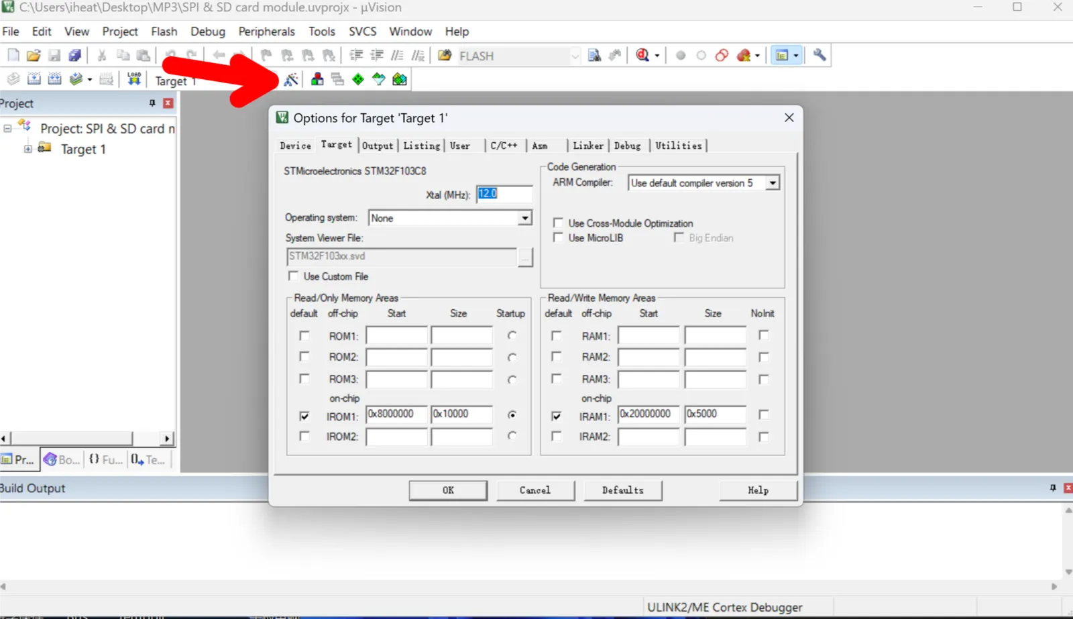Screen dimensions: 1073x619
Task: Open the Peripherals menu
Action: click(266, 32)
